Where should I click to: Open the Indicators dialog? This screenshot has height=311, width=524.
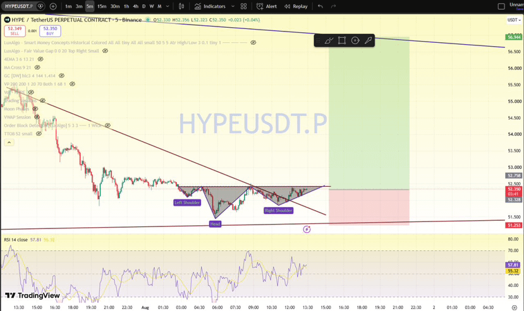coord(210,6)
